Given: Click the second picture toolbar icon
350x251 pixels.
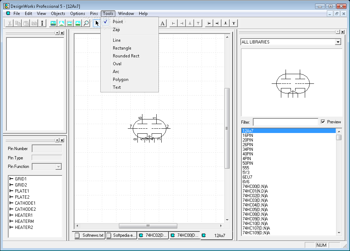Looking at the screenshot, I should [61, 23].
